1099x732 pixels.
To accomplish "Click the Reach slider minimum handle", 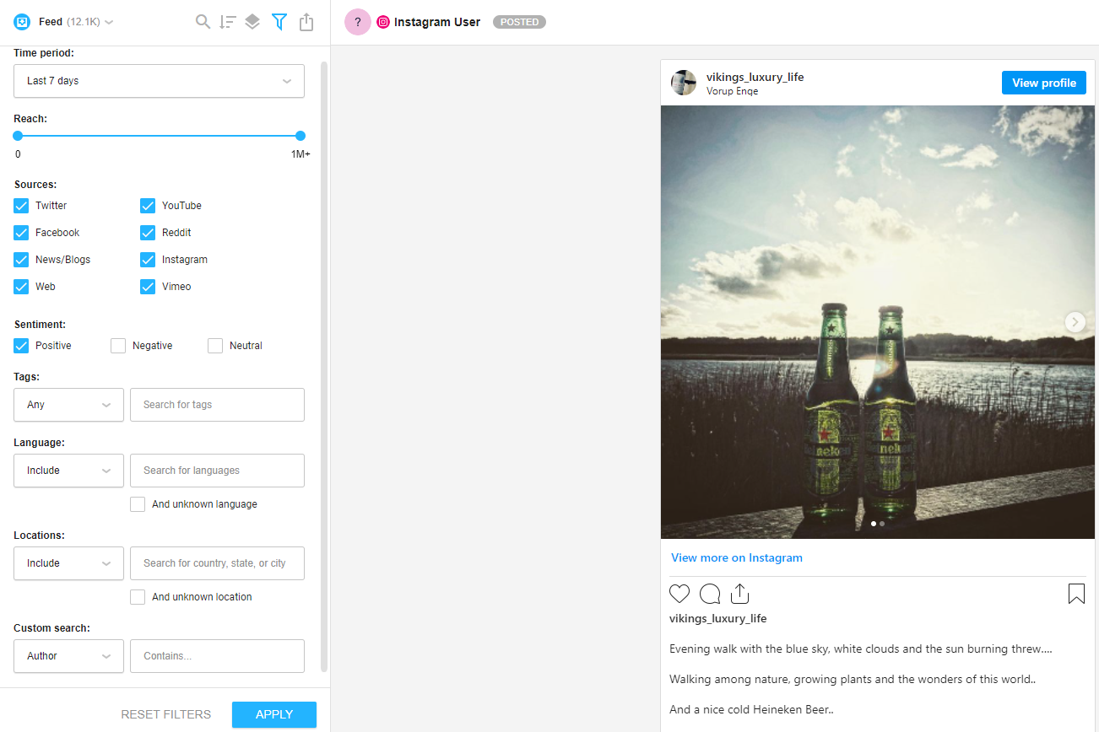I will 18,136.
